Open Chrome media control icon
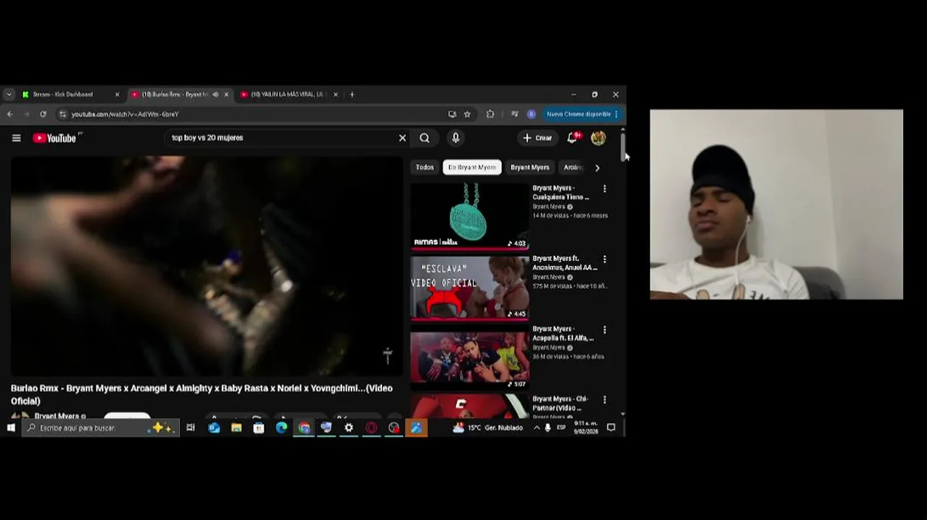This screenshot has height=520, width=927. (x=514, y=114)
